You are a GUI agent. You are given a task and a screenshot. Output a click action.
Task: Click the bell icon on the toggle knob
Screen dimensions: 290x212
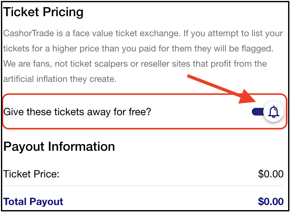tap(273, 112)
